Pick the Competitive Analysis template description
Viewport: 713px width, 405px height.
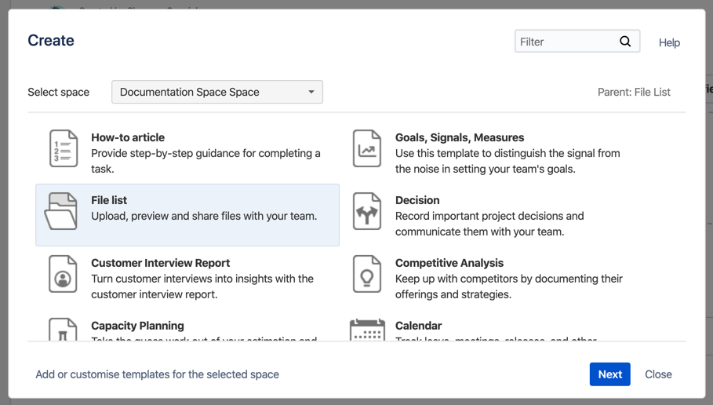509,286
